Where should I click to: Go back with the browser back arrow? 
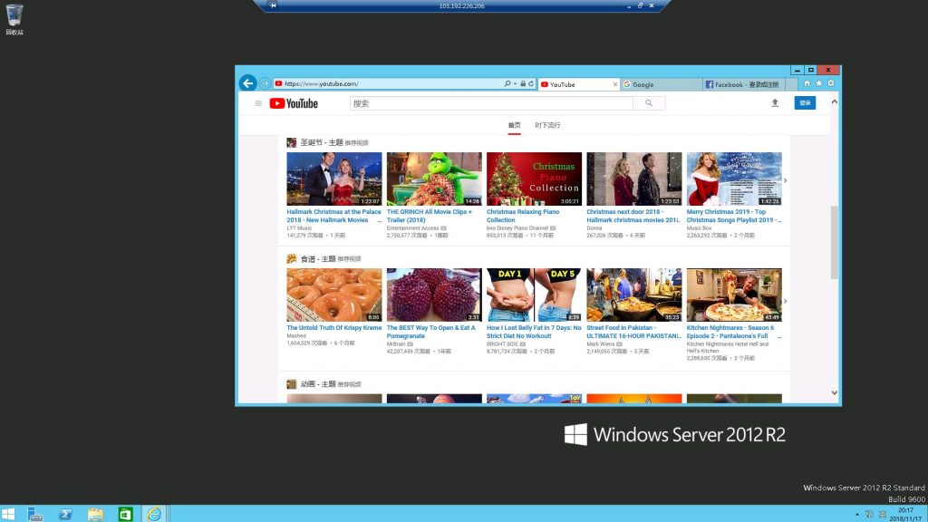coord(248,83)
